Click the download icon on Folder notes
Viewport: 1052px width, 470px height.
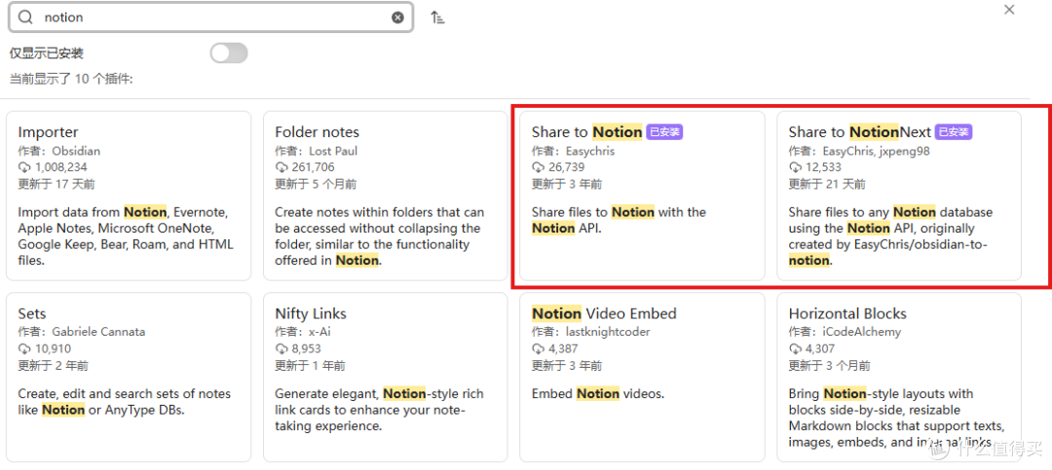(282, 167)
